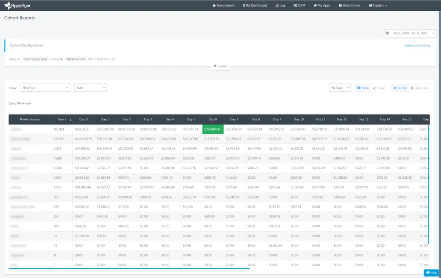Click the blue vertical table scrollbar
The image size is (441, 278).
tap(429, 184)
